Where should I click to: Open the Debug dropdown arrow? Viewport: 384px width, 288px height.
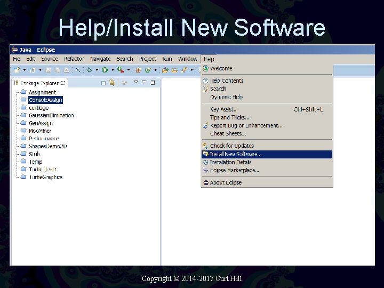(x=97, y=70)
